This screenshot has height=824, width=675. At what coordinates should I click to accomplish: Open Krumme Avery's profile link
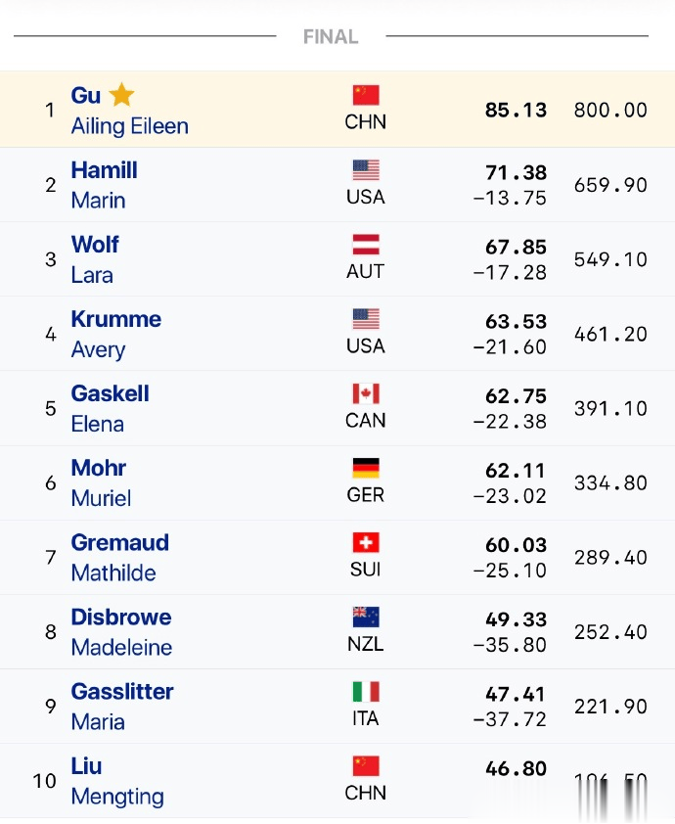coord(115,334)
